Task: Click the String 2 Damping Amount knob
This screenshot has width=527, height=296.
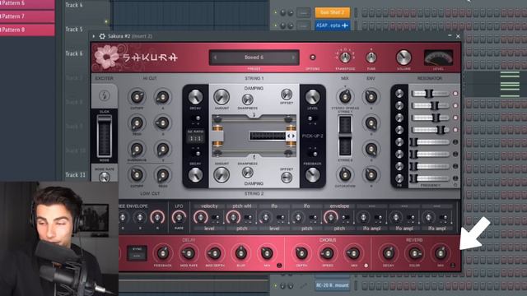Action: 222,175
